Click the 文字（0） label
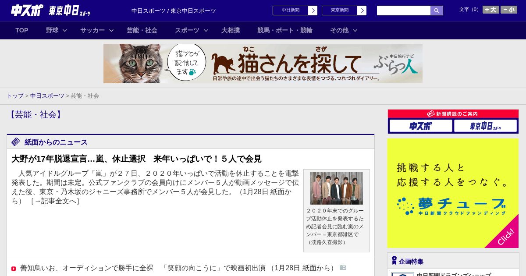Image resolution: width=526 pixels, height=276 pixels. (470, 9)
